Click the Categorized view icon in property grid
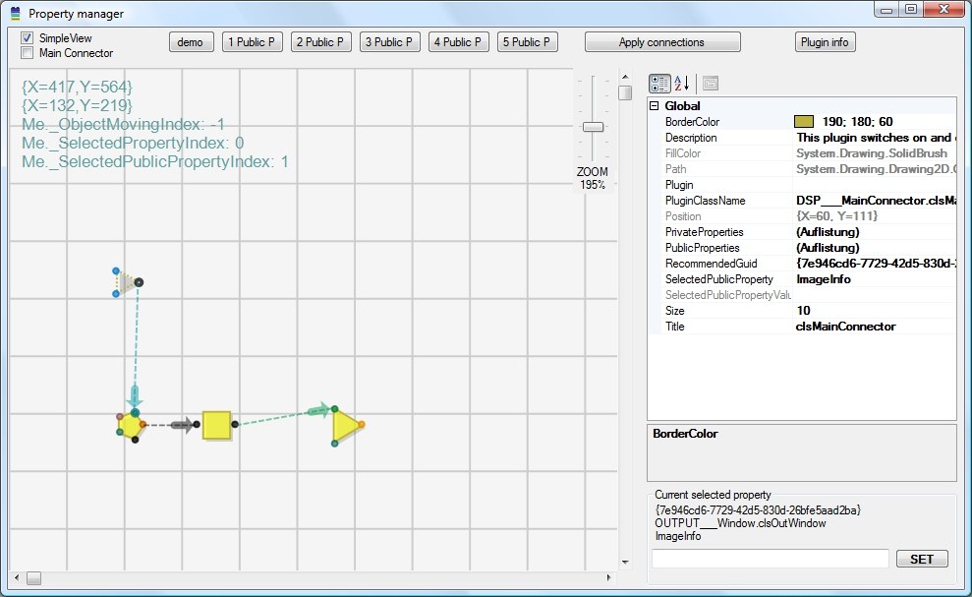The height and width of the screenshot is (597, 972). (x=659, y=84)
